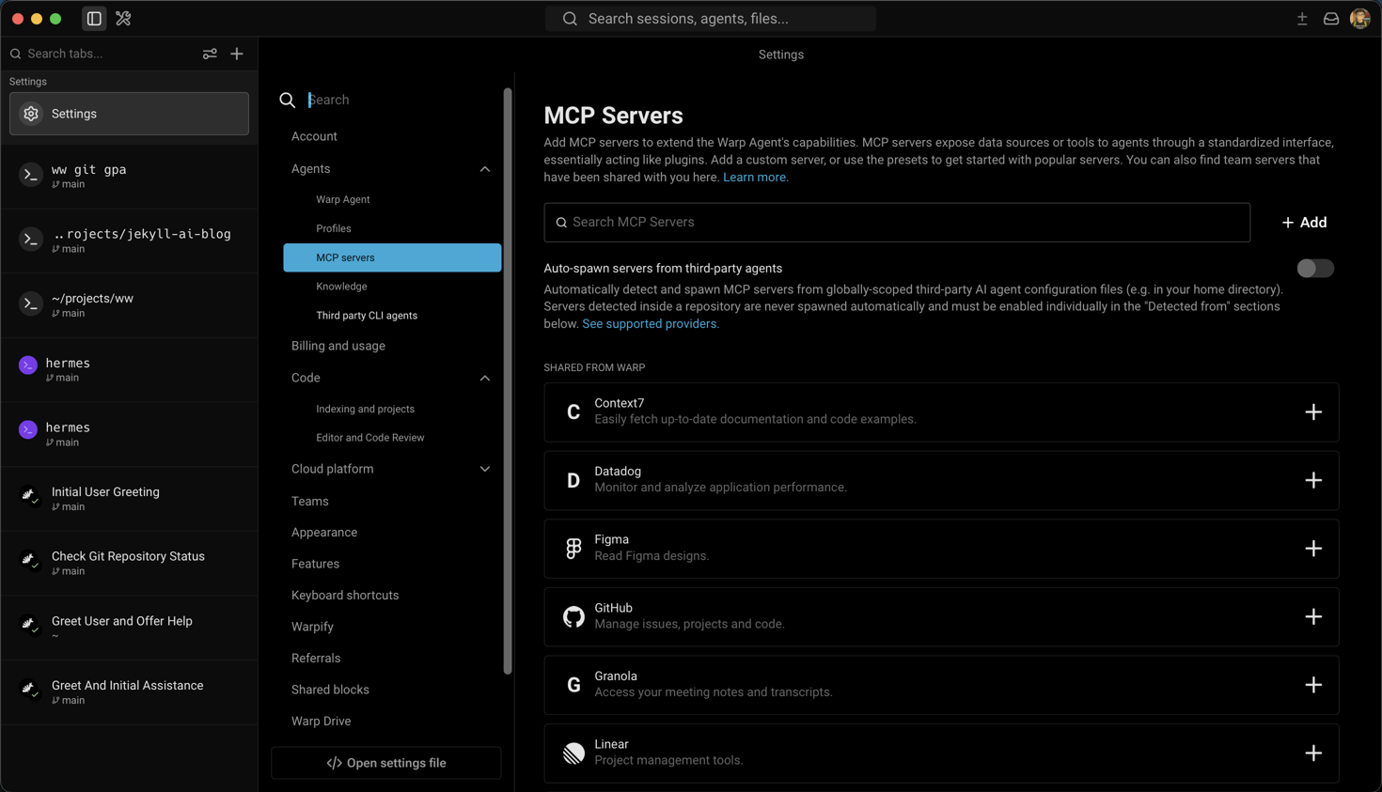Add a new tab with plus icon

[x=237, y=54]
